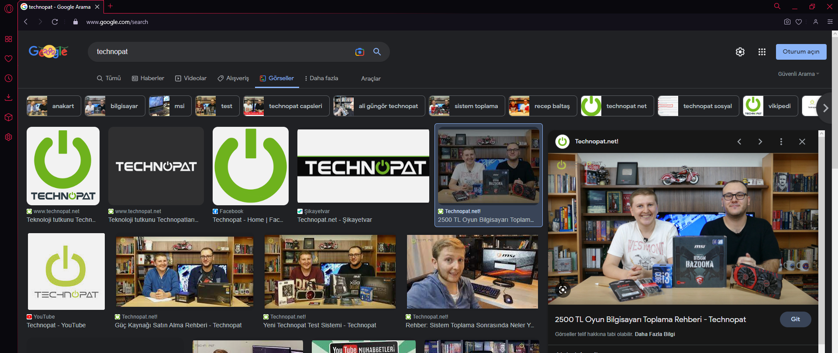Open preview panel more options menu
The height and width of the screenshot is (353, 838).
(x=781, y=142)
